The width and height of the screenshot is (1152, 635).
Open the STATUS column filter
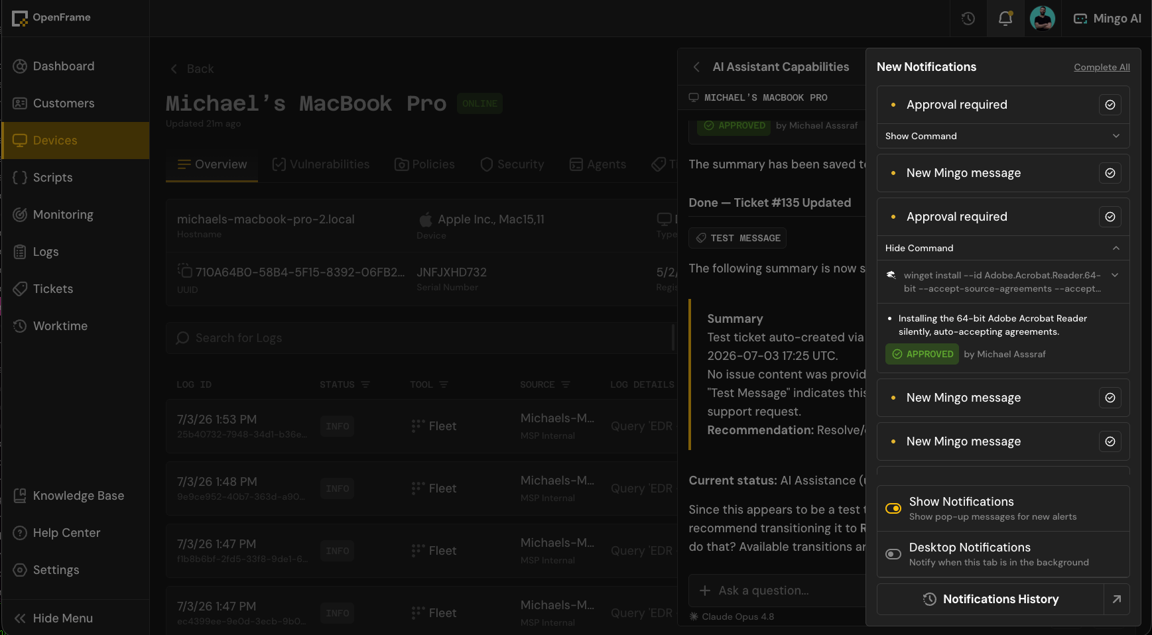pos(365,384)
